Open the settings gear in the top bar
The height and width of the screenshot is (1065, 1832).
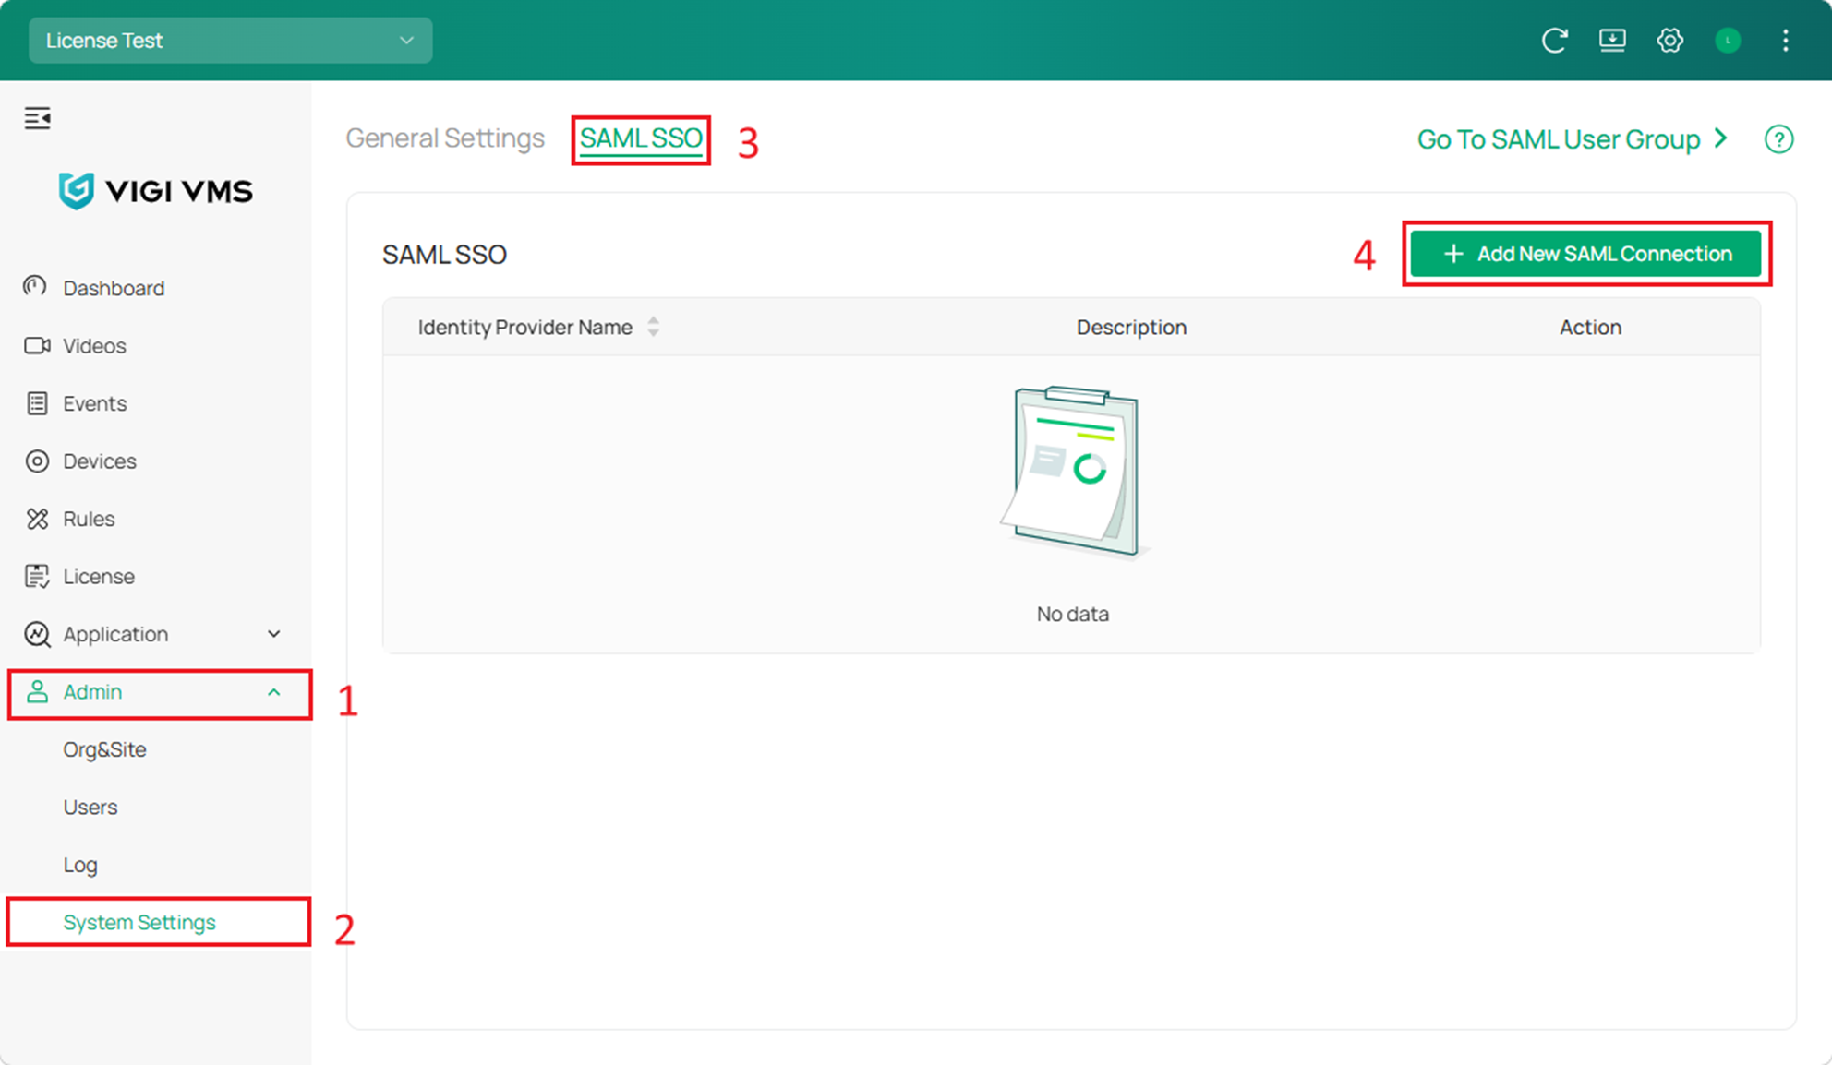(x=1669, y=41)
